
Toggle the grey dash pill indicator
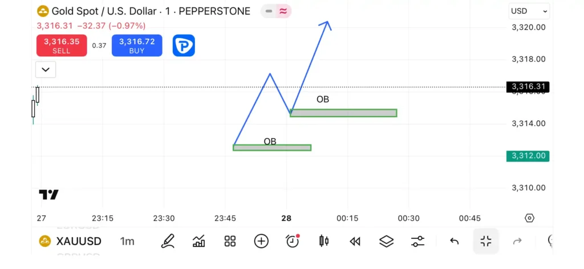tap(269, 11)
